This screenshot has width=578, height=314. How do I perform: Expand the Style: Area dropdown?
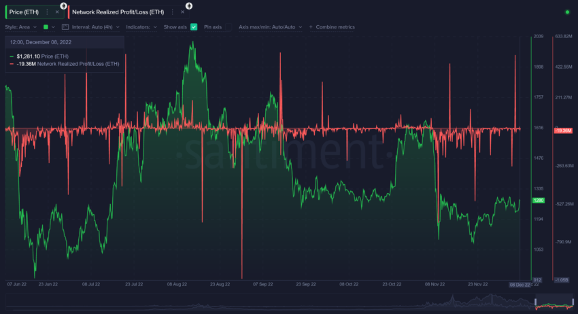click(x=21, y=27)
